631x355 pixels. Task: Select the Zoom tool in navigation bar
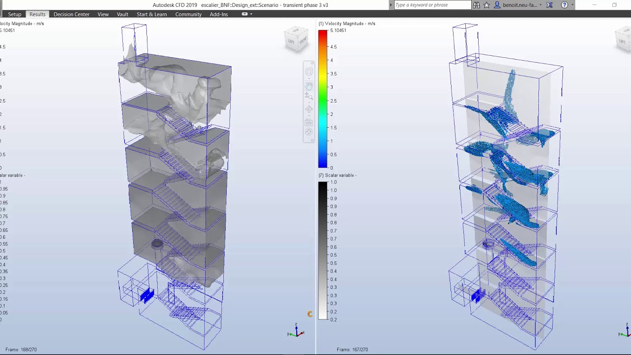pyautogui.click(x=309, y=97)
